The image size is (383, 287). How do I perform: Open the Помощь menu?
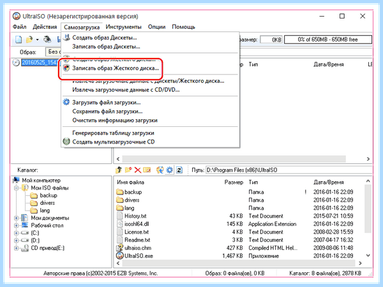click(183, 27)
